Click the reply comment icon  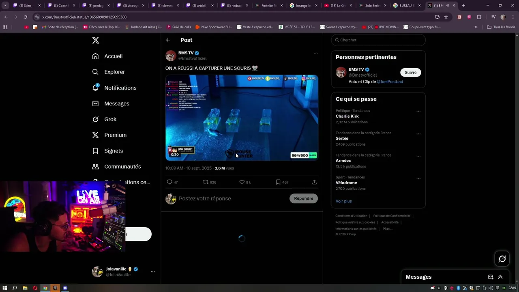[x=169, y=182]
